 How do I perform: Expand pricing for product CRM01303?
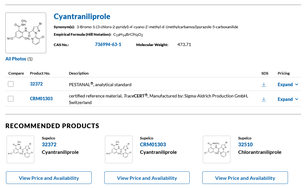288,99
